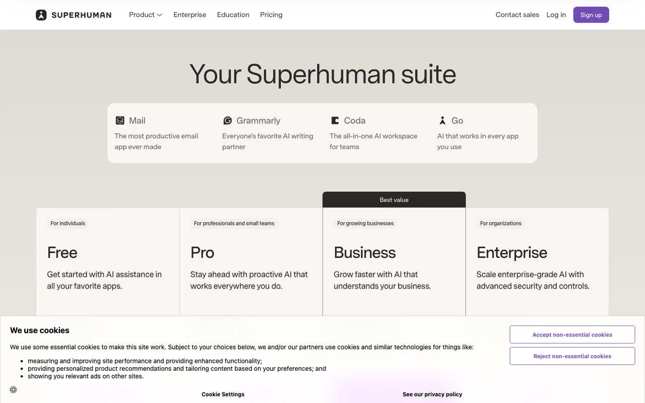Click the Enterprise plan heading
Image resolution: width=645 pixels, height=403 pixels.
point(512,252)
